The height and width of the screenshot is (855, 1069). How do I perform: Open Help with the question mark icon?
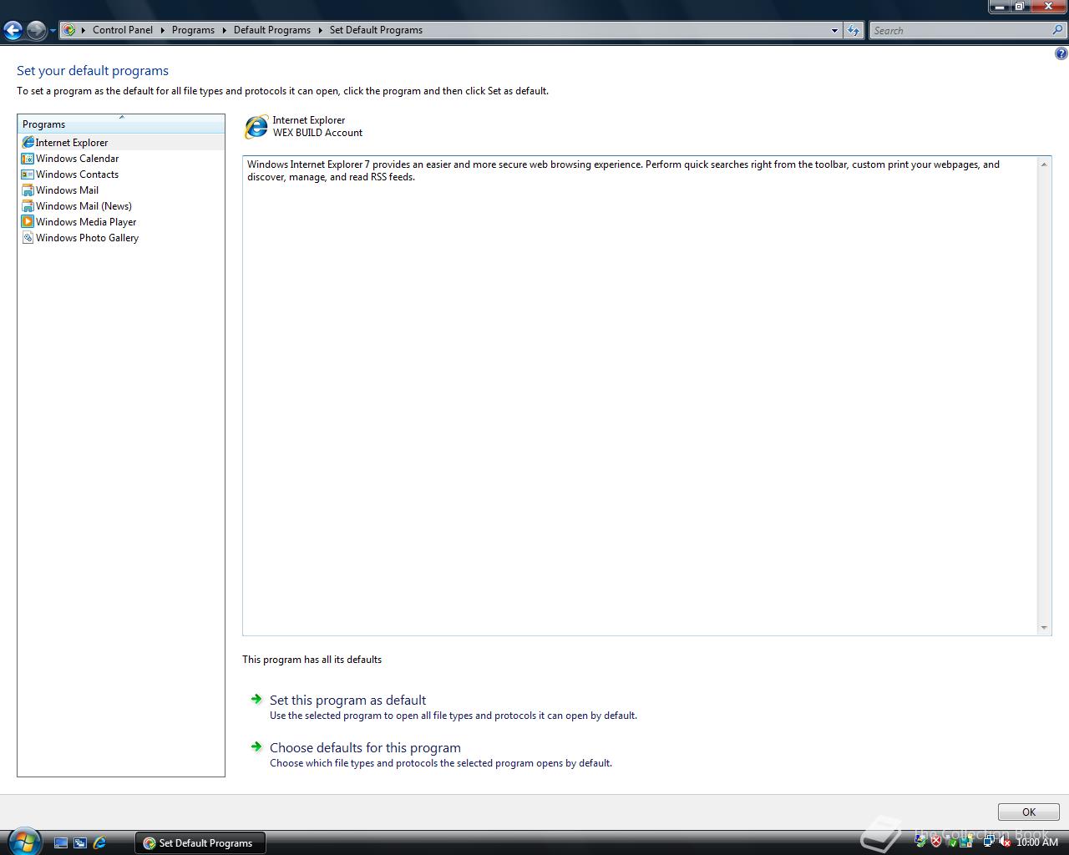pos(1061,53)
